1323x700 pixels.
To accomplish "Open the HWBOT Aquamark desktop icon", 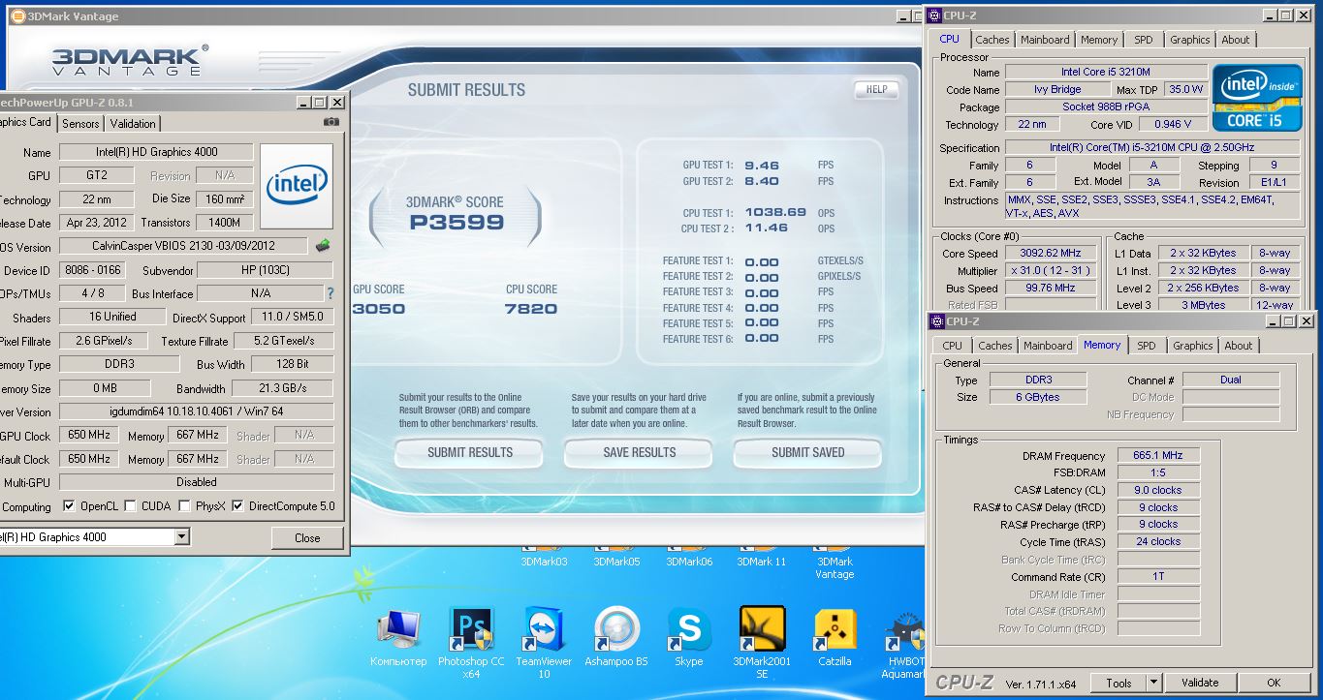I will click(x=905, y=641).
